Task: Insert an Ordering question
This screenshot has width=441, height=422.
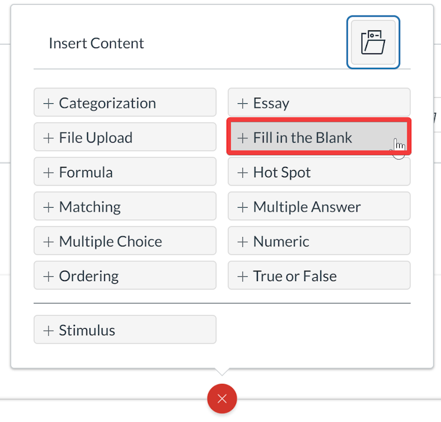Action: tap(125, 276)
